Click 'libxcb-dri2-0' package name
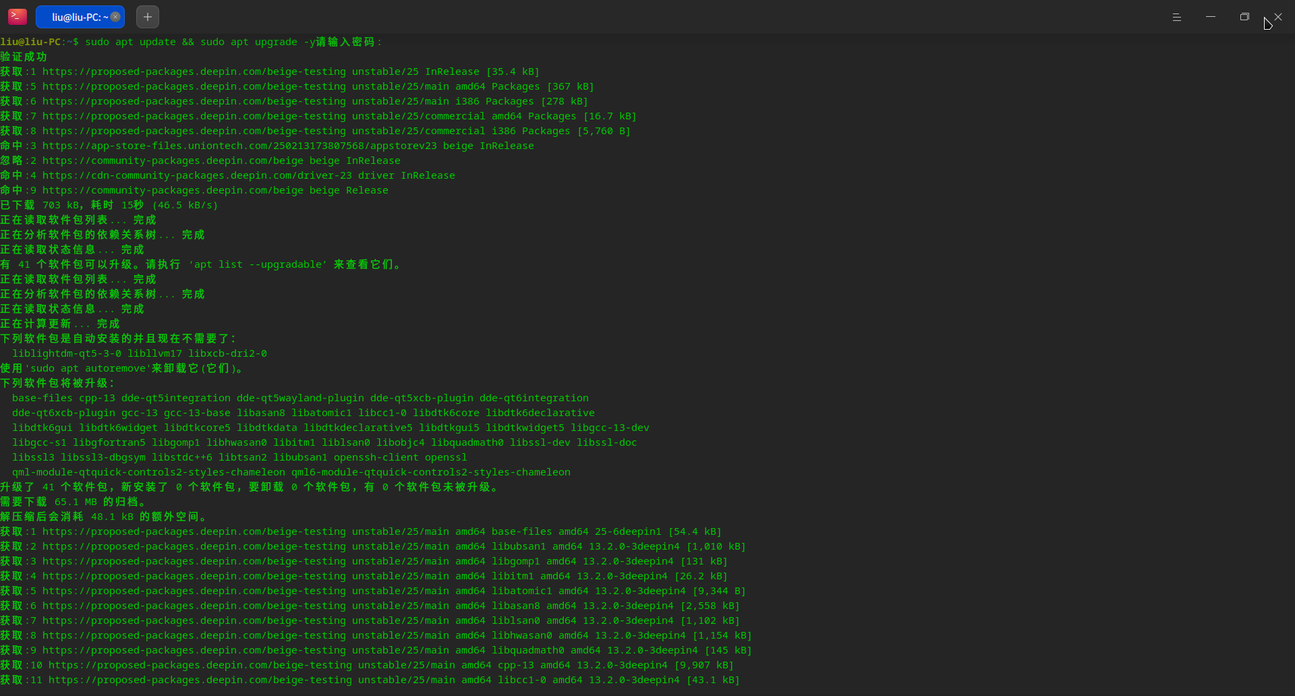This screenshot has width=1295, height=696. click(x=227, y=353)
